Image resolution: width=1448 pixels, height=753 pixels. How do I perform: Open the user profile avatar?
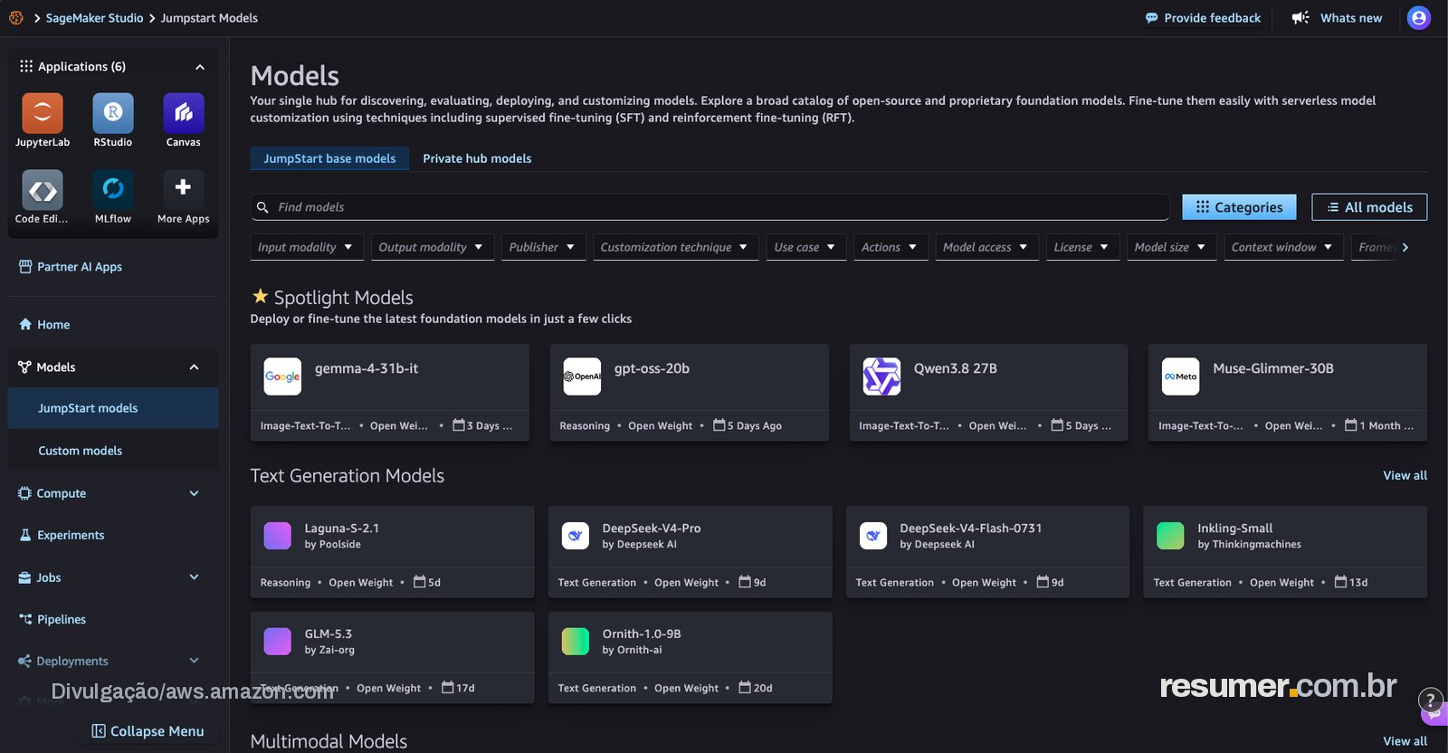(1419, 18)
